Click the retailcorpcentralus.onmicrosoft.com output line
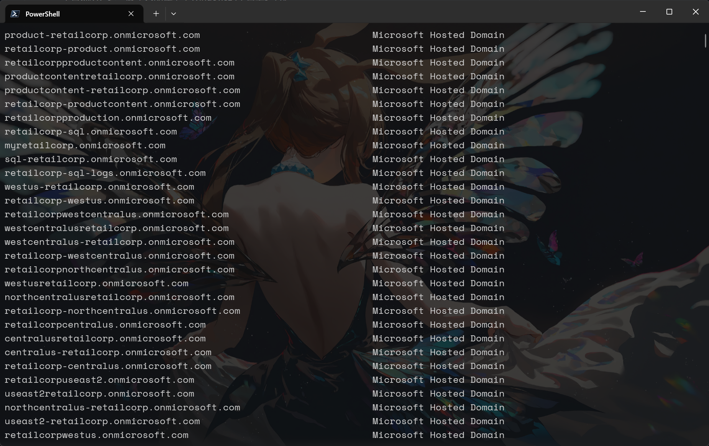Image resolution: width=709 pixels, height=446 pixels. click(105, 325)
